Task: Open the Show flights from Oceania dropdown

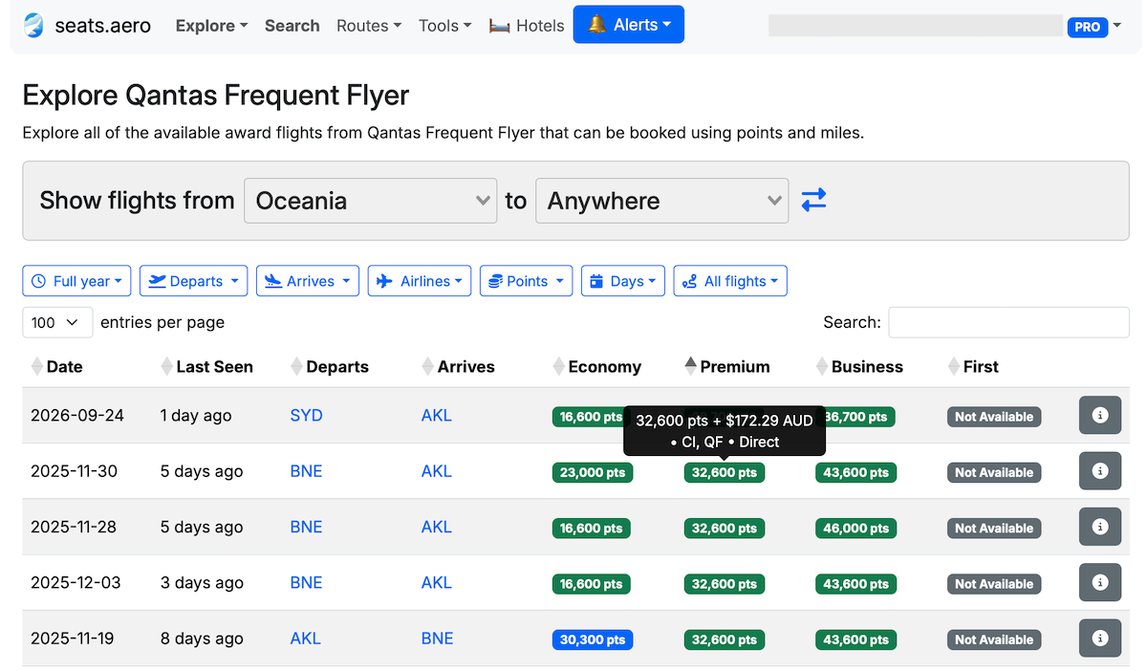Action: (370, 200)
